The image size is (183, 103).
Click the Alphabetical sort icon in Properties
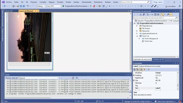tap(138, 70)
